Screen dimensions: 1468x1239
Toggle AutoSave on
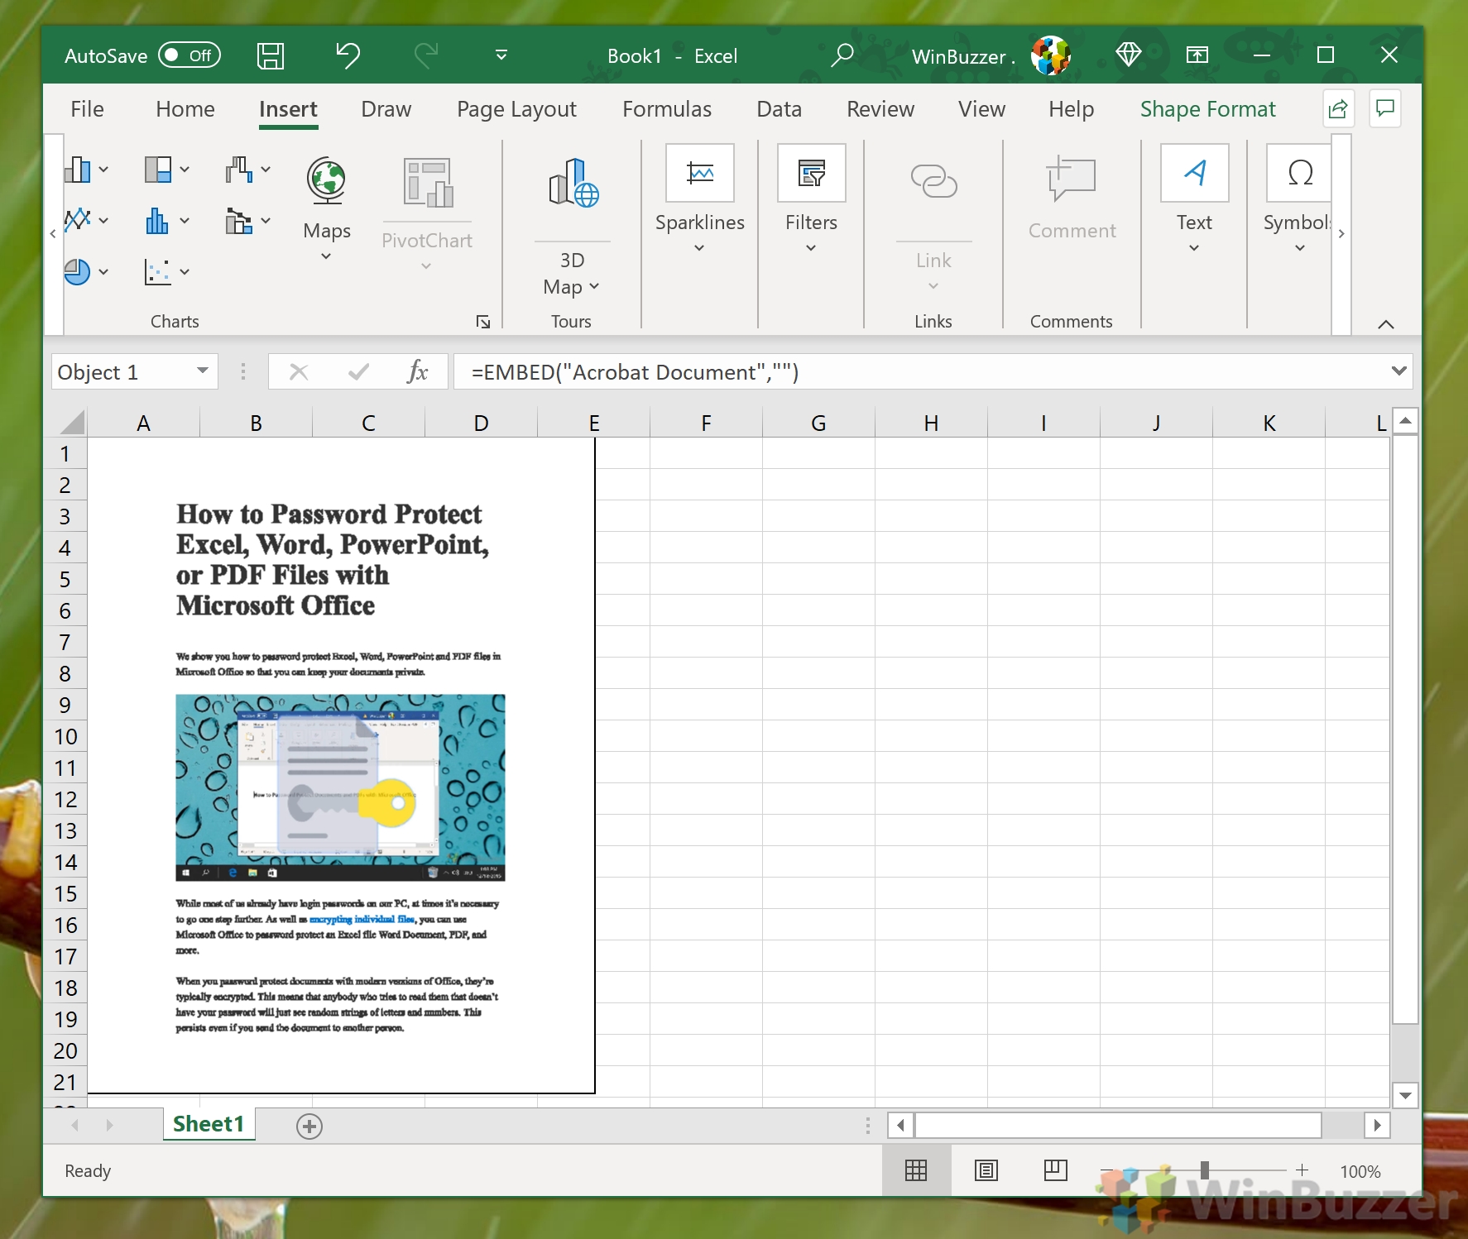point(189,55)
